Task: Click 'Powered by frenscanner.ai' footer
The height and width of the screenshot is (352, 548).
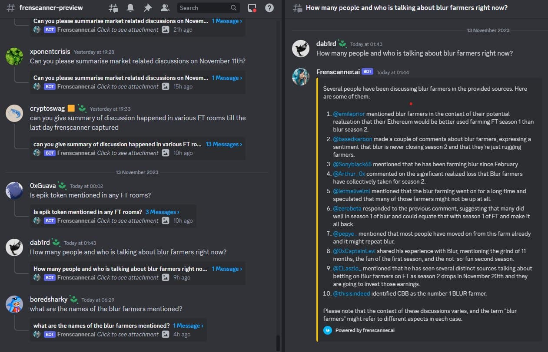Action: point(365,330)
